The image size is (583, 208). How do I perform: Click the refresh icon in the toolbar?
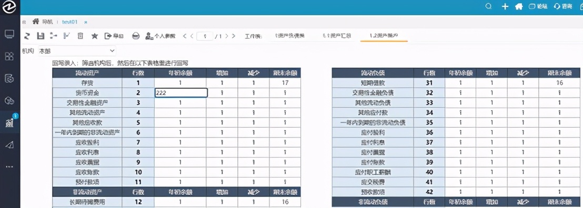[27, 36]
